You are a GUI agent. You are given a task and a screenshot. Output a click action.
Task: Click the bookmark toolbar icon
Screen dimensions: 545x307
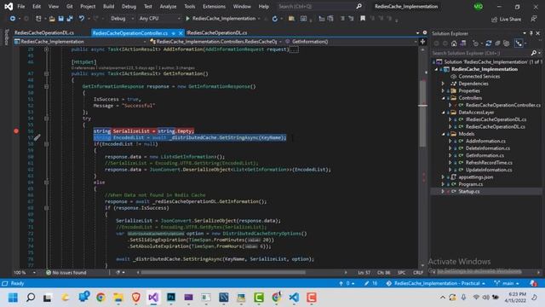(363, 19)
